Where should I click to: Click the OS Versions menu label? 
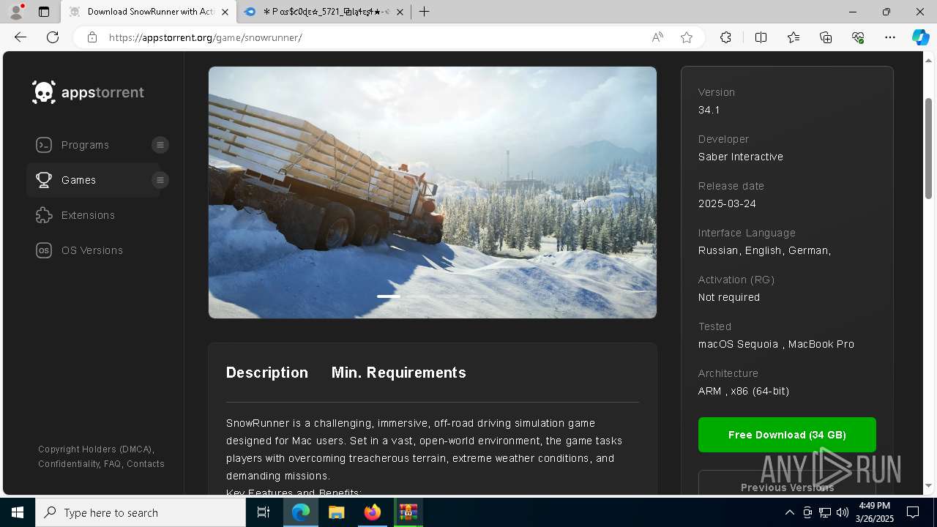point(92,250)
